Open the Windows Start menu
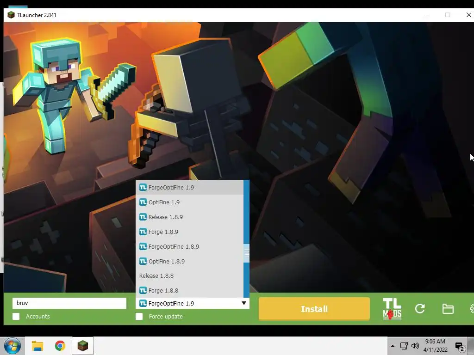 [12, 346]
